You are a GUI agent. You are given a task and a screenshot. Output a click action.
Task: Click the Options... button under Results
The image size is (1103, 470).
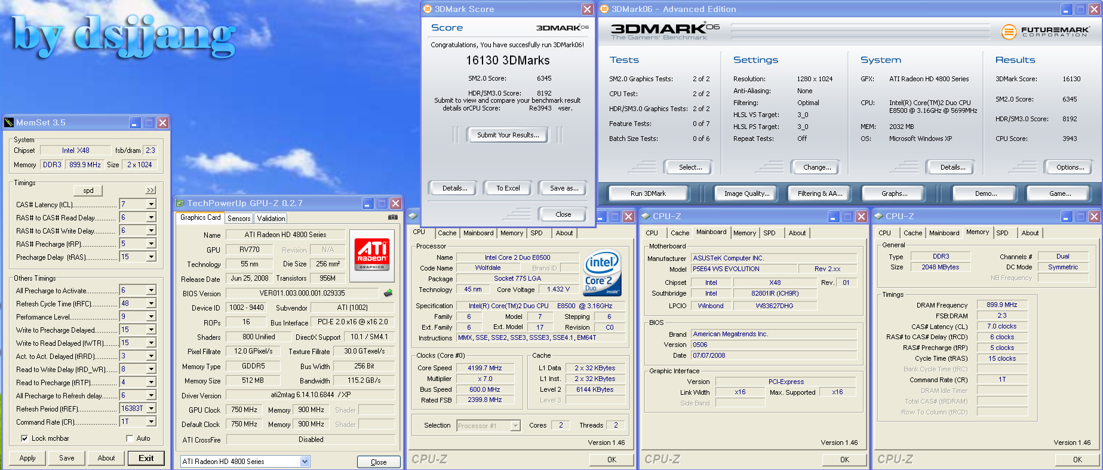[x=1070, y=167]
